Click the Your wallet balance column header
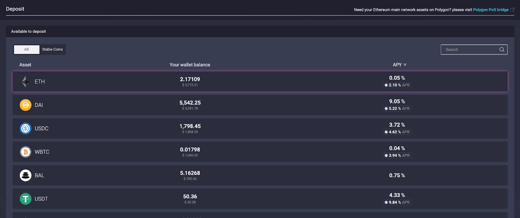This screenshot has height=218, width=520. [x=190, y=65]
